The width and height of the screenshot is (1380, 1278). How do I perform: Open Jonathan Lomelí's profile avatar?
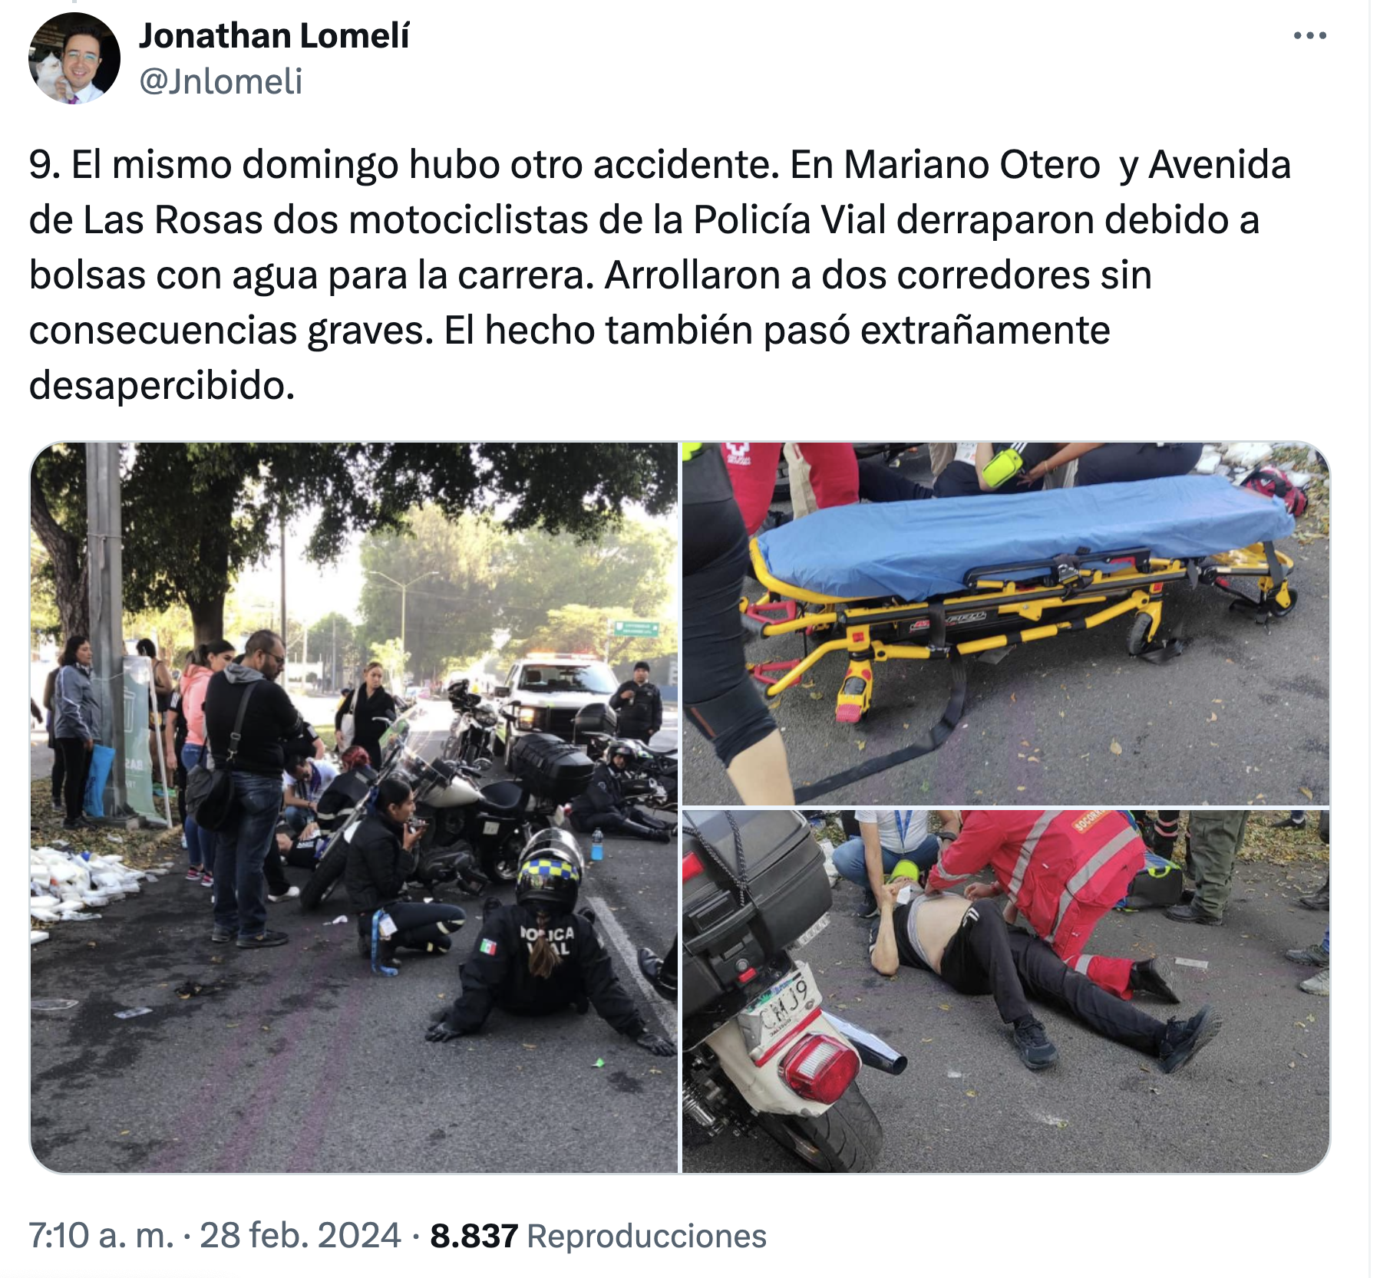tap(74, 58)
